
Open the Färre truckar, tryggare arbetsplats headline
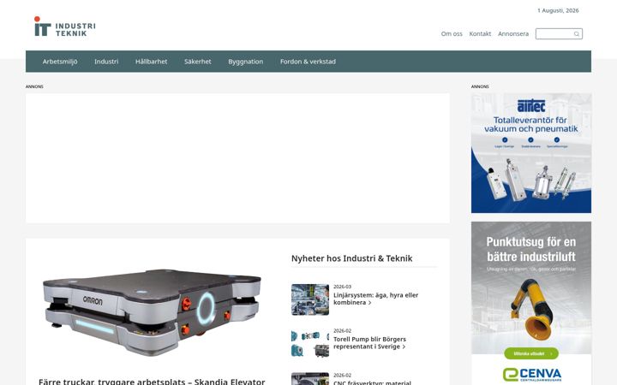point(152,381)
